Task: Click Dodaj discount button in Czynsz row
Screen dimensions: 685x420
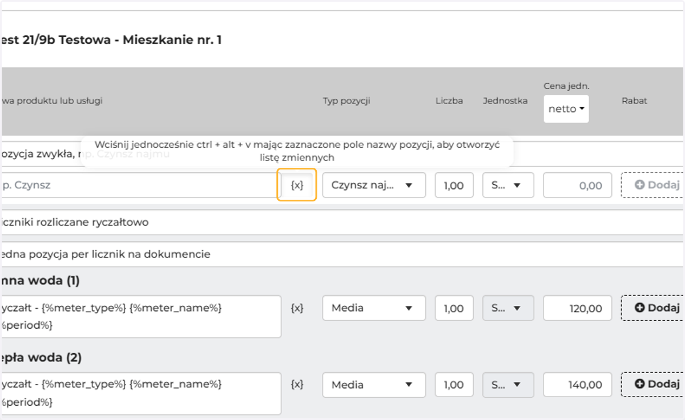Action: [x=652, y=185]
